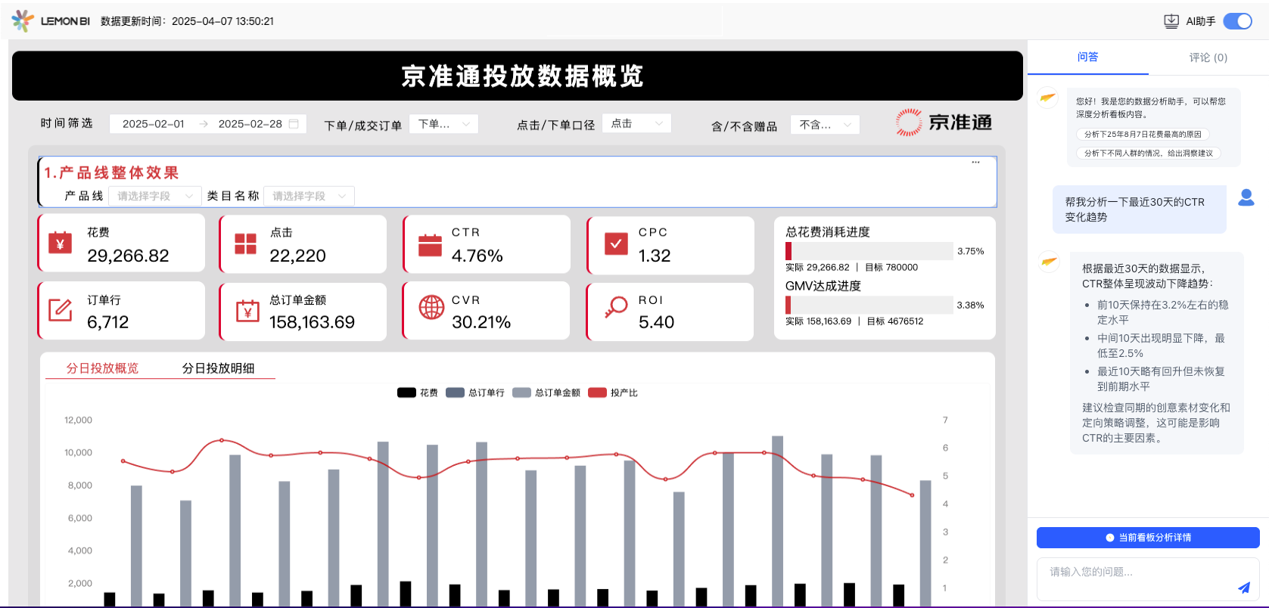The image size is (1269, 608).
Task: Click the calendar icon in date range
Action: 294,123
